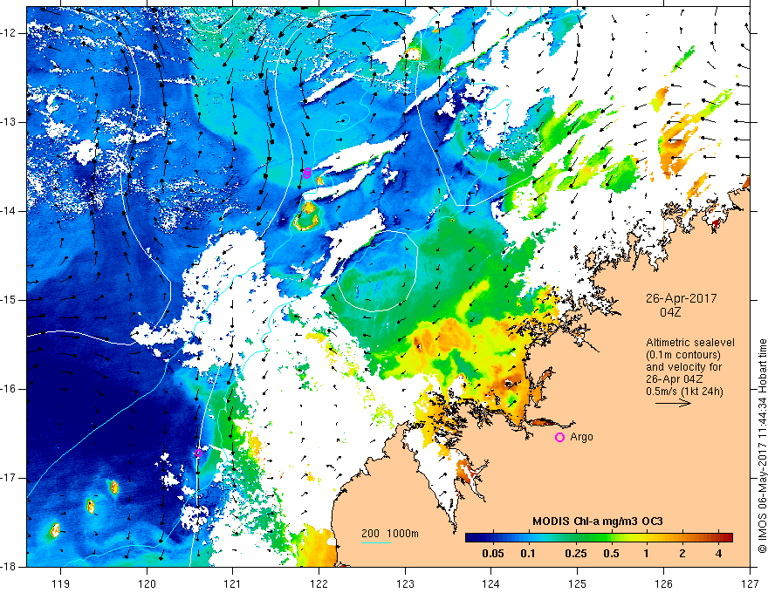This screenshot has width=768, height=593.
Task: Click the latitude label -15
Action: pos(9,300)
